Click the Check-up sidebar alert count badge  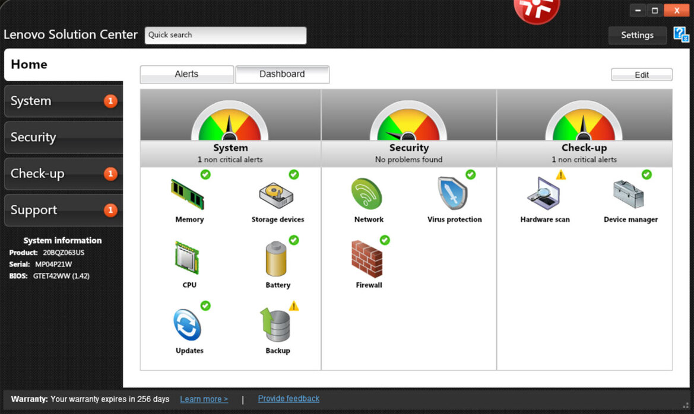pyautogui.click(x=110, y=174)
